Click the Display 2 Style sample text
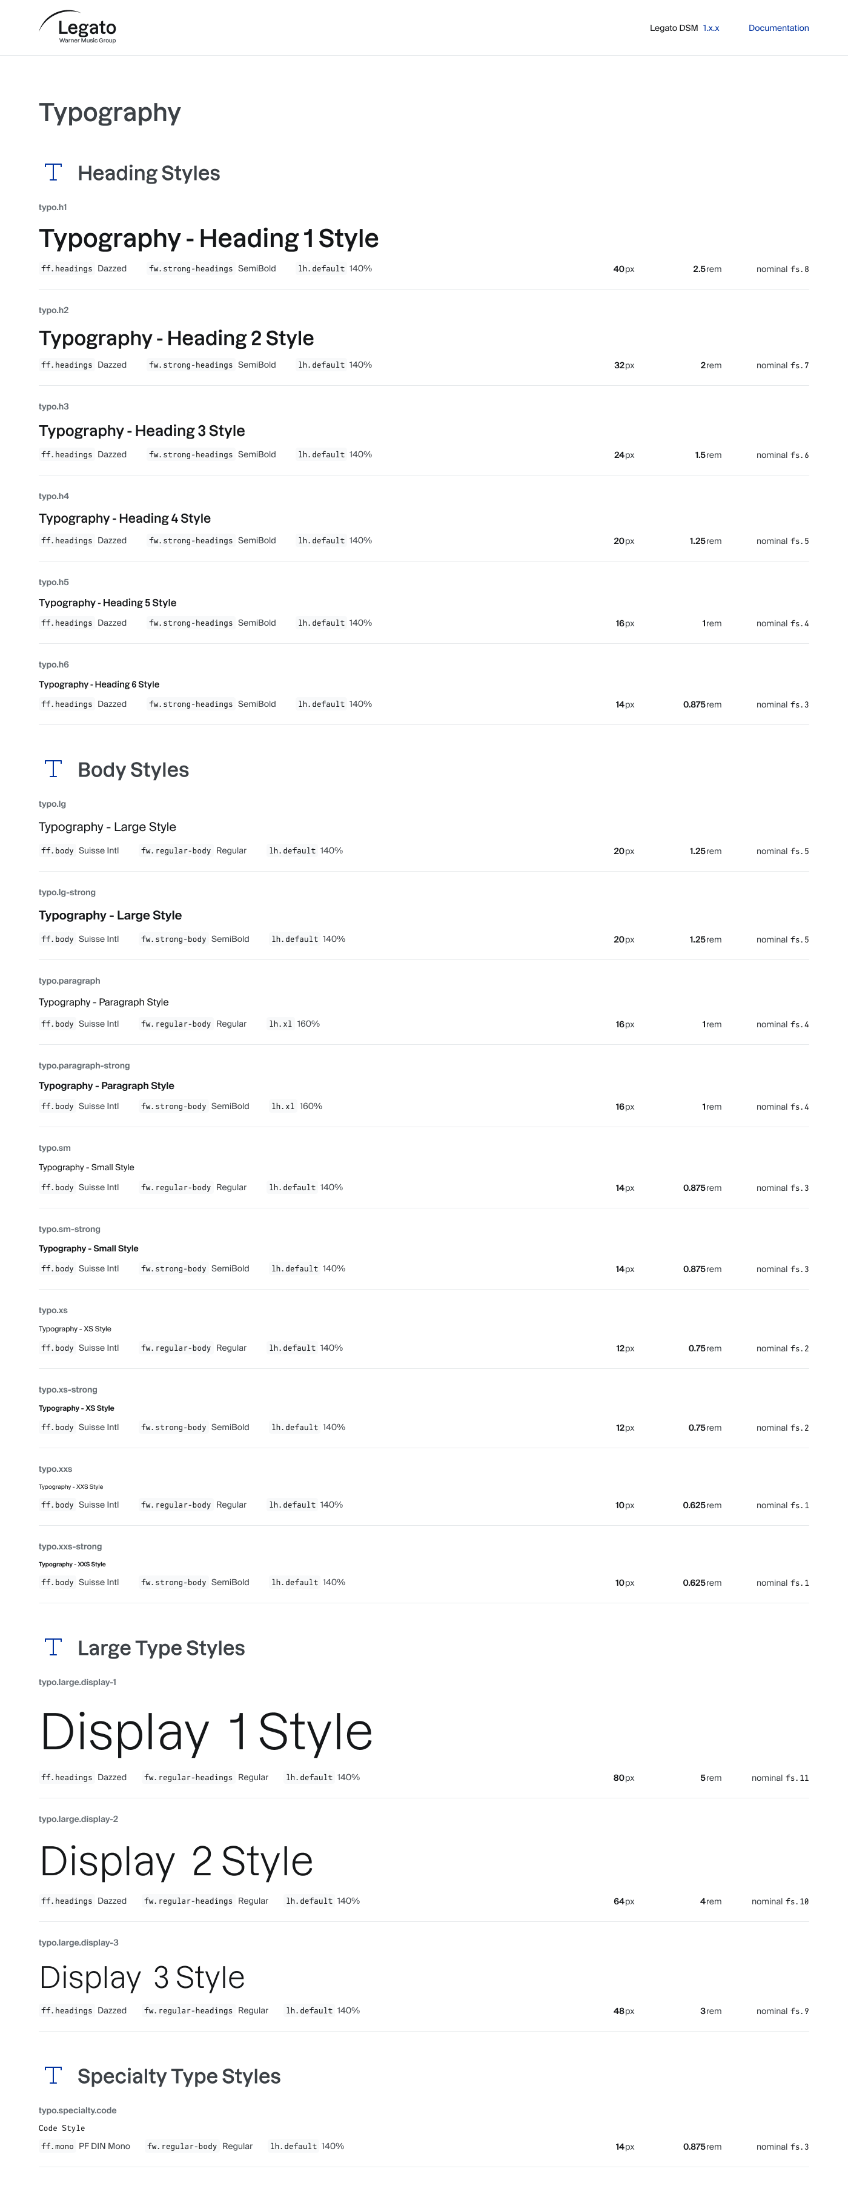The height and width of the screenshot is (2206, 848). tap(176, 1861)
